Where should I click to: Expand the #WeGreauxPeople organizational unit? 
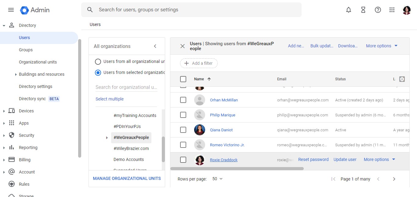tap(107, 138)
